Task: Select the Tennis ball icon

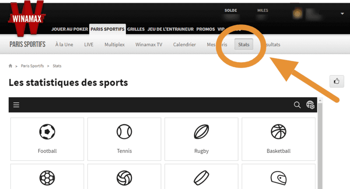Action: point(124,131)
